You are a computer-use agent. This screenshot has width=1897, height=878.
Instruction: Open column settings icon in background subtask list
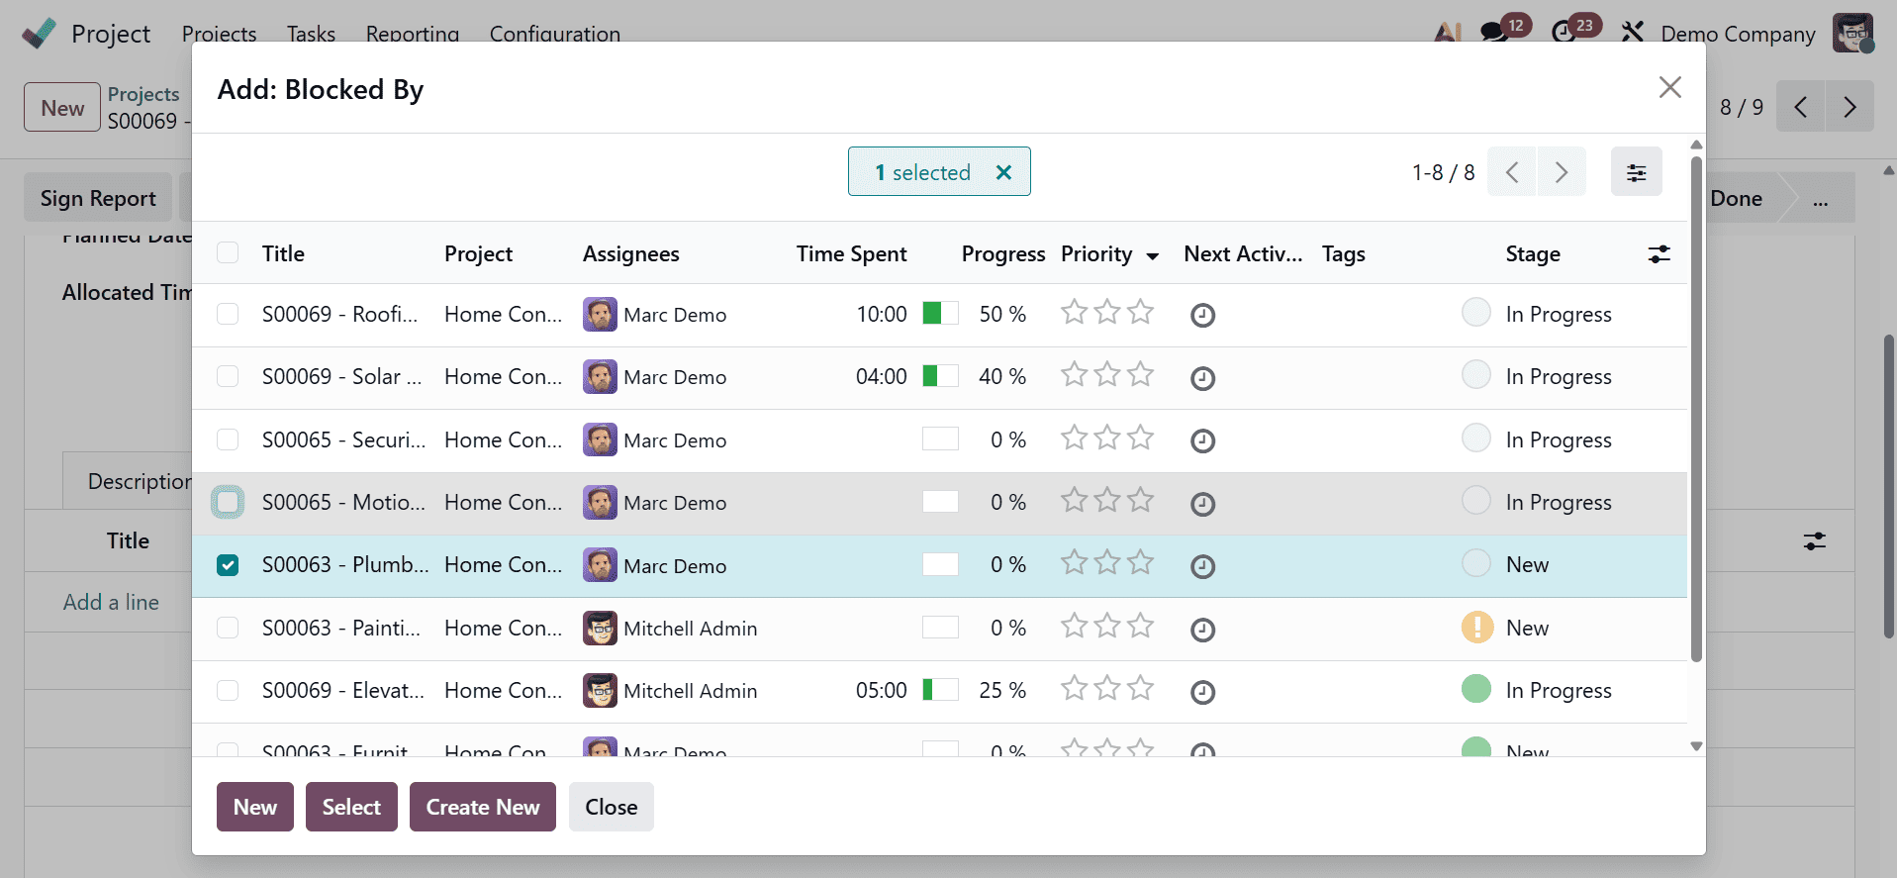click(1814, 541)
